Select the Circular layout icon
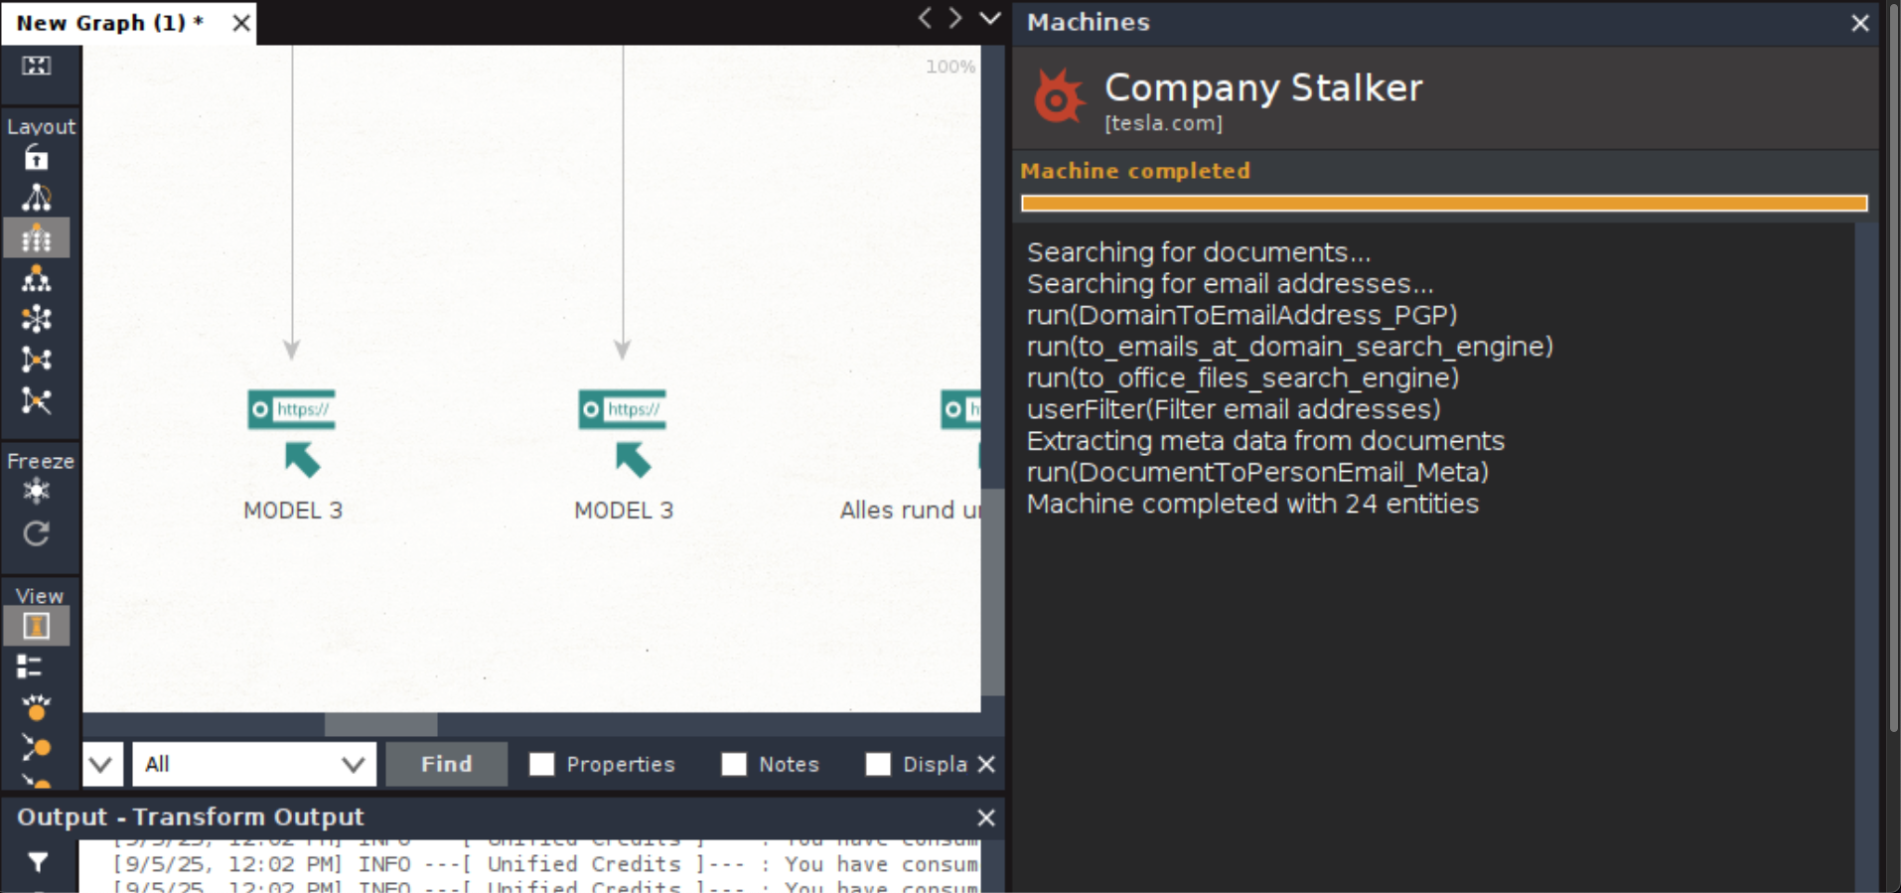The image size is (1901, 893). pyautogui.click(x=37, y=319)
